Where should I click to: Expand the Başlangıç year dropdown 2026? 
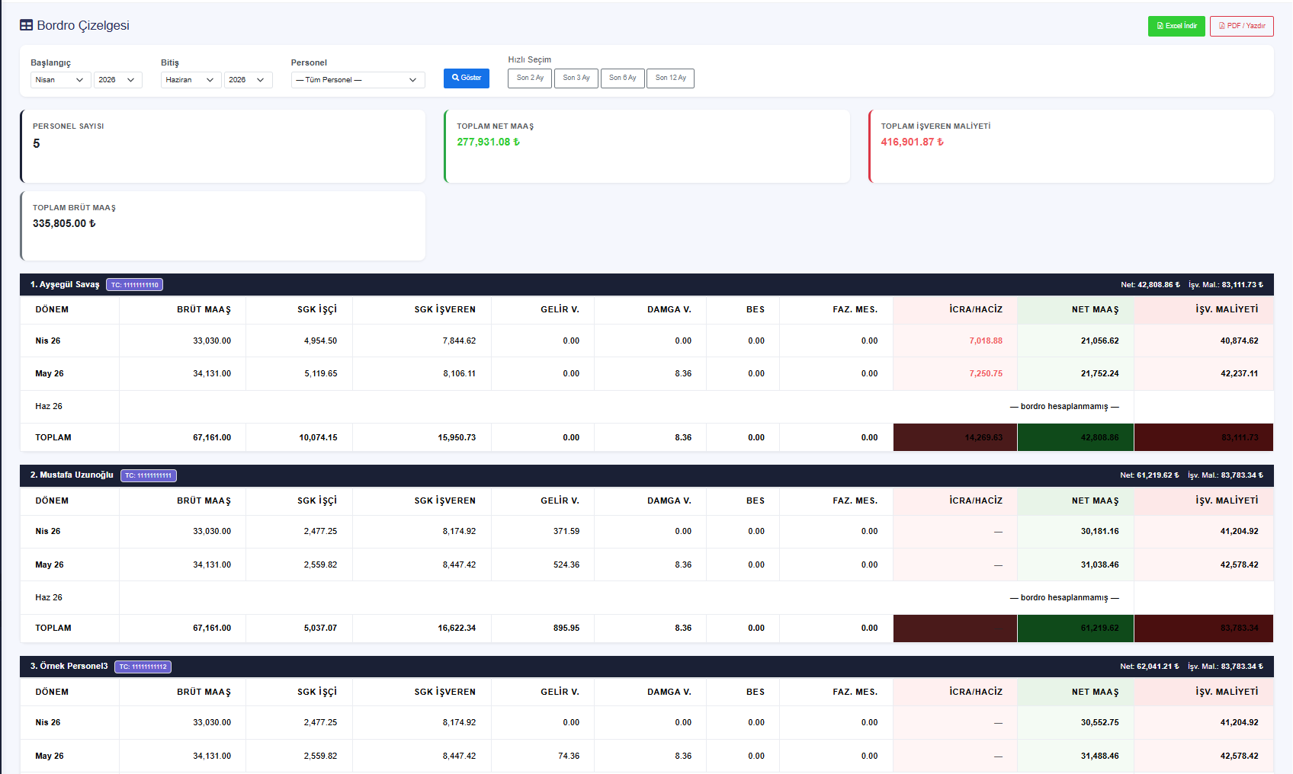(118, 80)
